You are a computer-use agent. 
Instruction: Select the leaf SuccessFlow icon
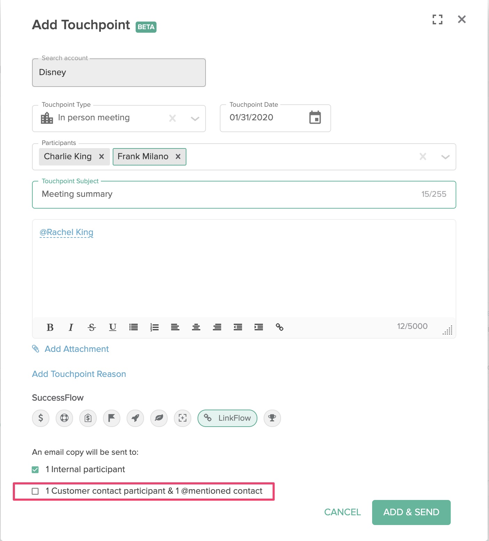[x=159, y=418]
